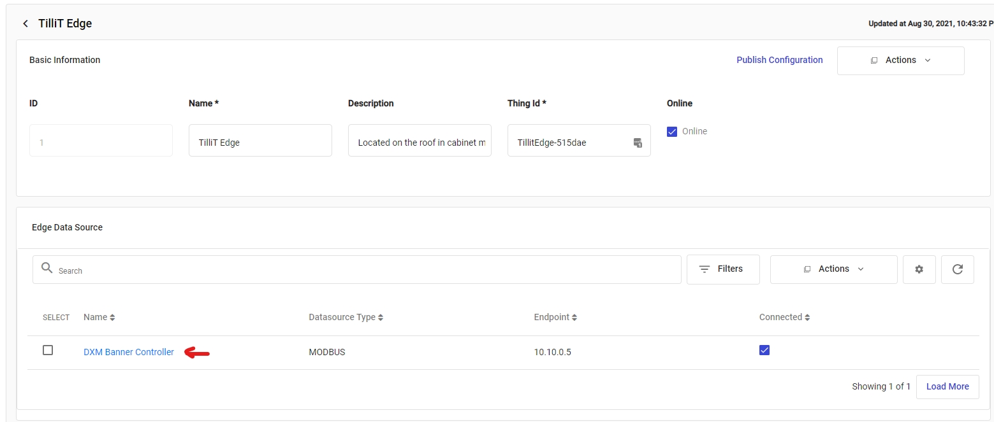Open the table settings gear icon
This screenshot has width=994, height=422.
click(x=919, y=269)
